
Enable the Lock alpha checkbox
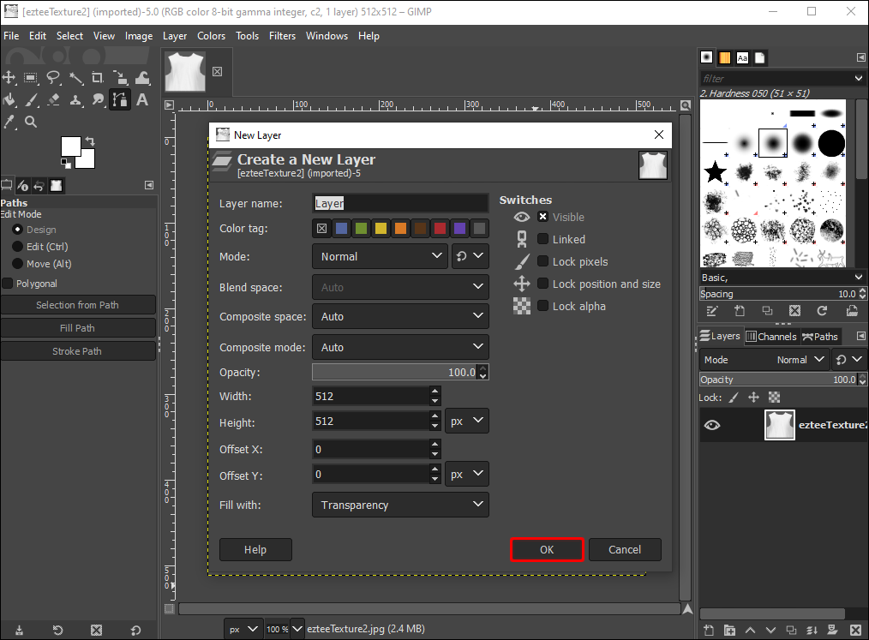pos(542,306)
